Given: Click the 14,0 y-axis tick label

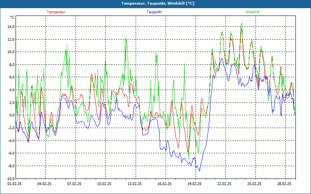Looking at the screenshot, I should 10,27.
